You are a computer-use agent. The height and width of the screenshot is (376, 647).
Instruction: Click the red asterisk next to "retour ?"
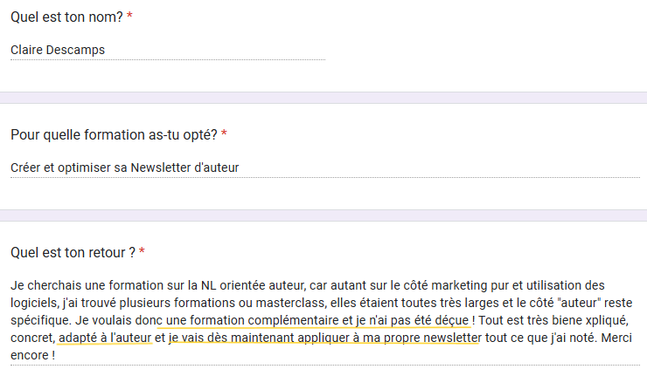coord(142,253)
